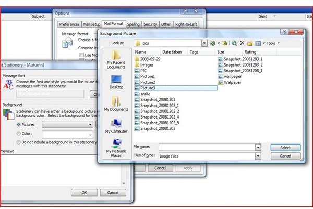Screen dimensions: 313x209
Task: Select the Walpaper file
Action: point(230,82)
